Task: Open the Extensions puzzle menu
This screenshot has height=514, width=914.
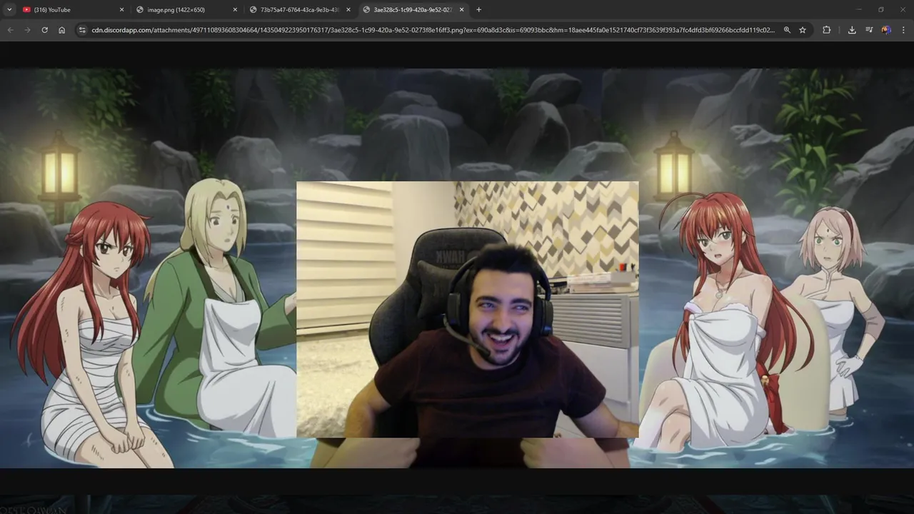Action: pyautogui.click(x=826, y=30)
